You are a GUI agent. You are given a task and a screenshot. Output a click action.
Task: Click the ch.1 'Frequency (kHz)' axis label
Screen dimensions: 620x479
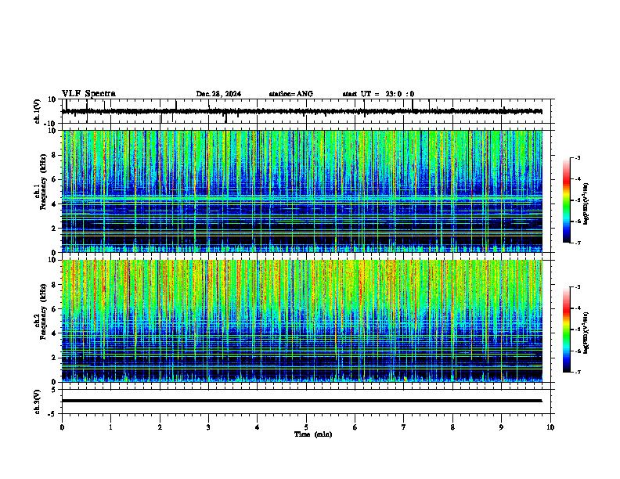(43, 182)
